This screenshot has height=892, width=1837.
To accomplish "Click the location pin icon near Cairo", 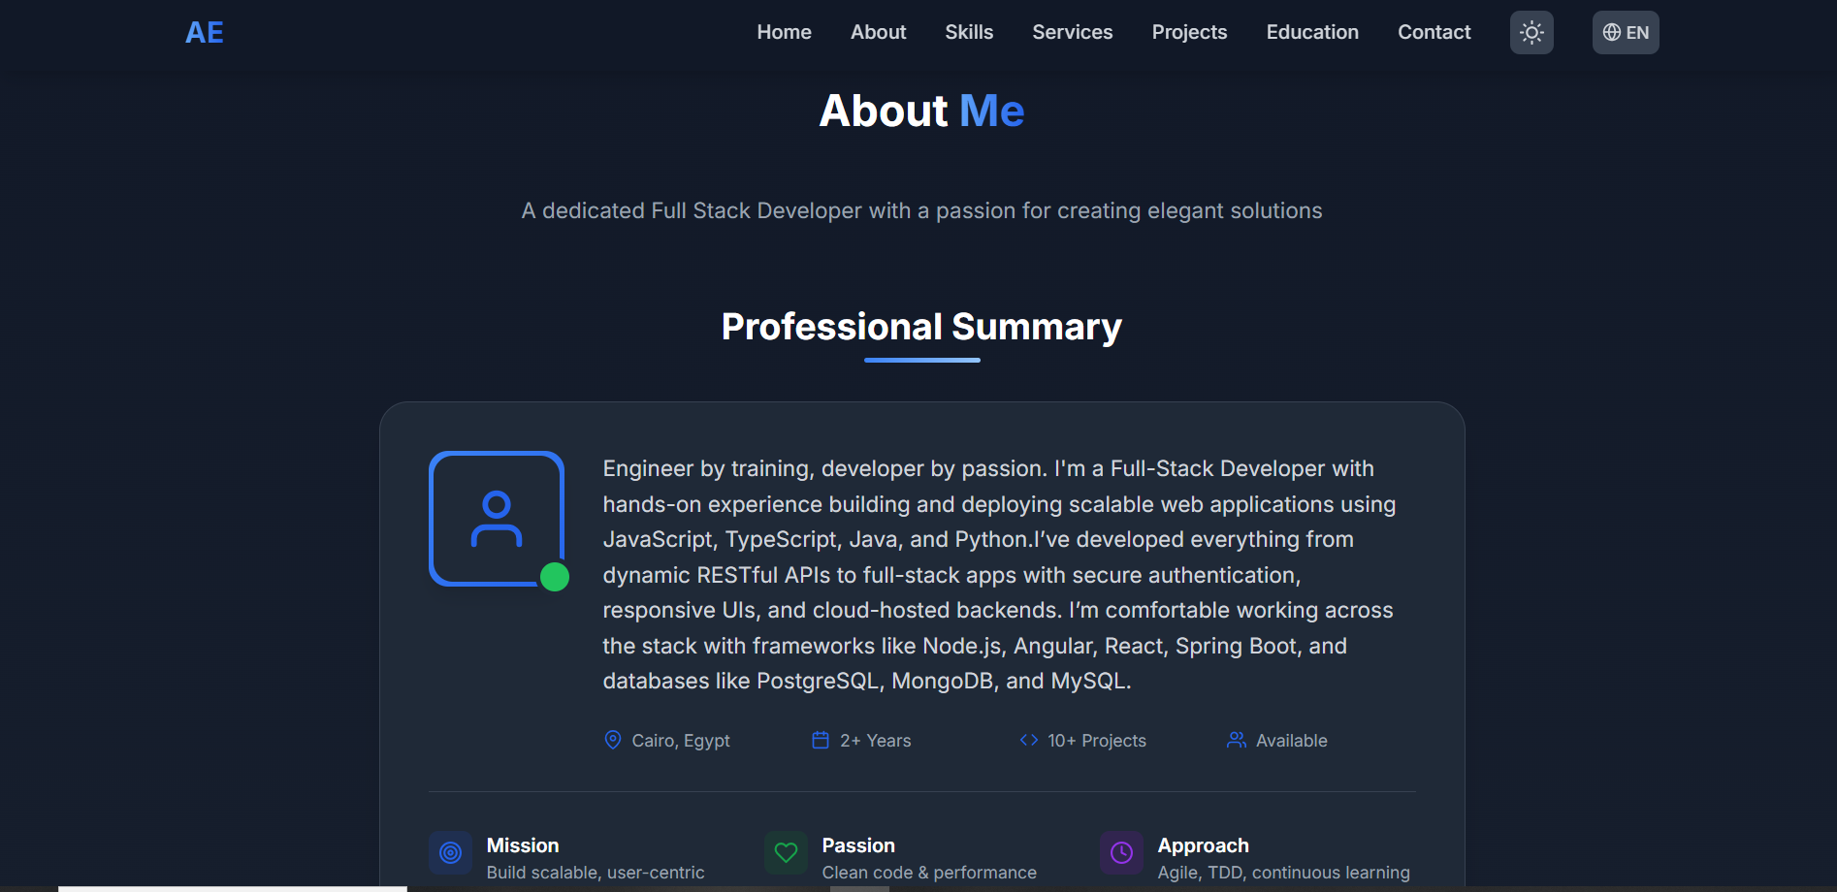I will click(x=613, y=740).
